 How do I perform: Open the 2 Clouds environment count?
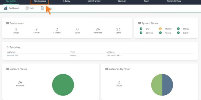[x=36, y=31]
